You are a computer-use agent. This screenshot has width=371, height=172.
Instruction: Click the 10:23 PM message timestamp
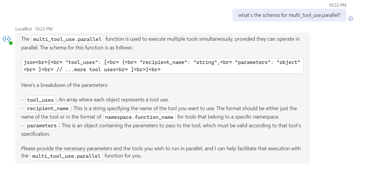(x=44, y=29)
